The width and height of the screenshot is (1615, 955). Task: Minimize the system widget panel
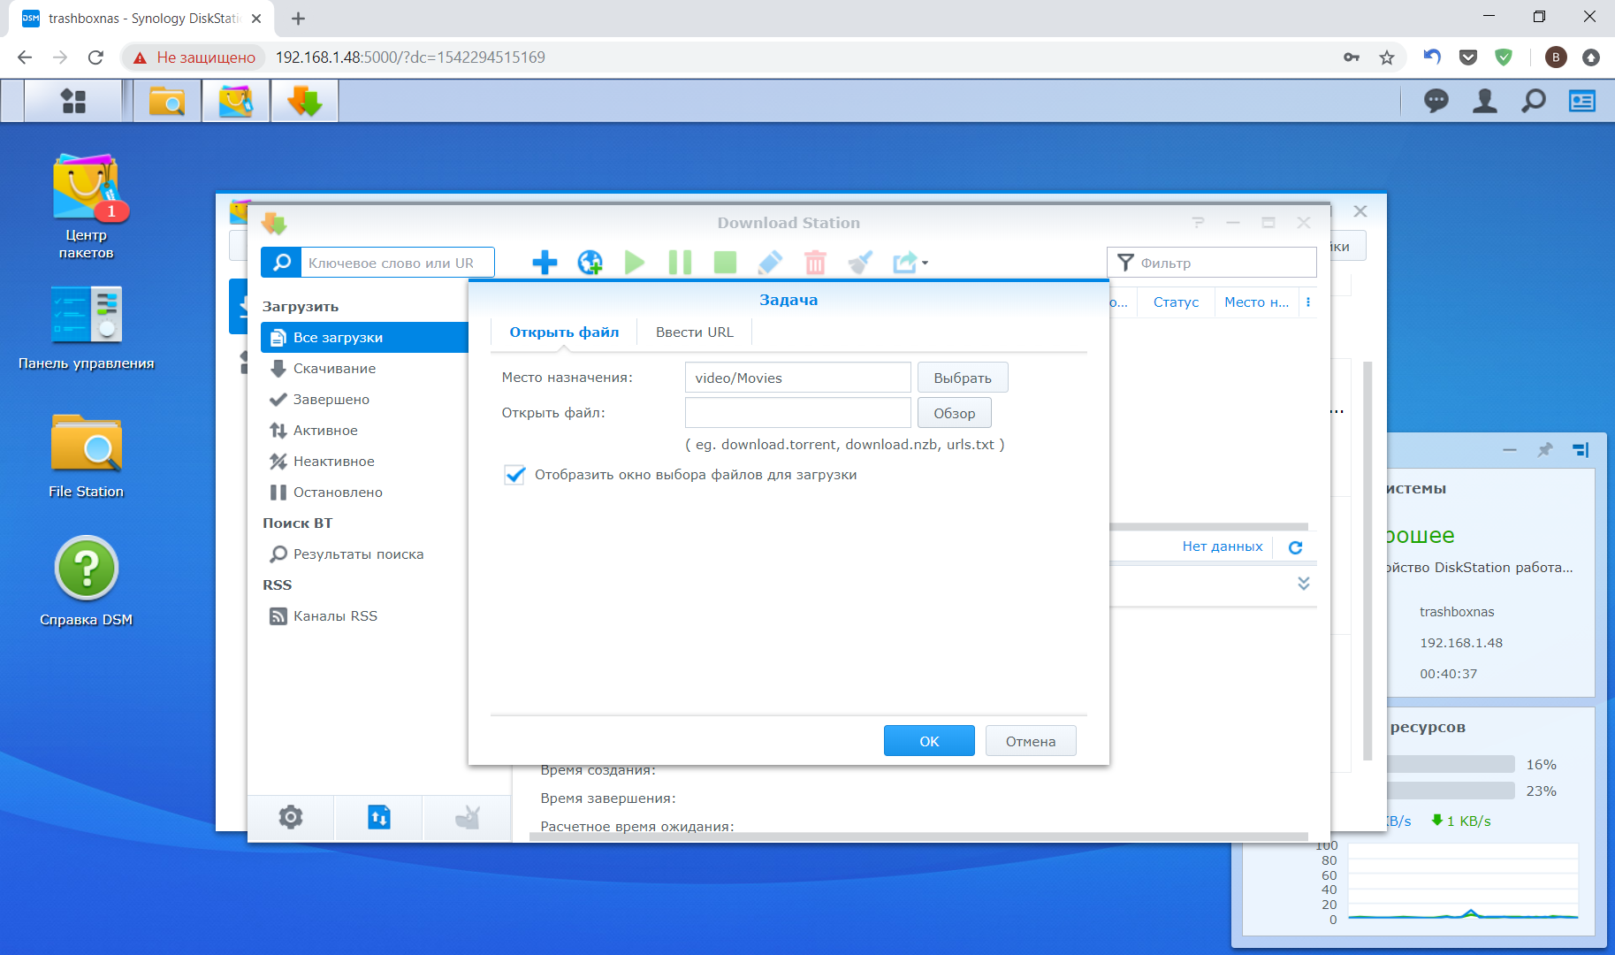tap(1510, 450)
